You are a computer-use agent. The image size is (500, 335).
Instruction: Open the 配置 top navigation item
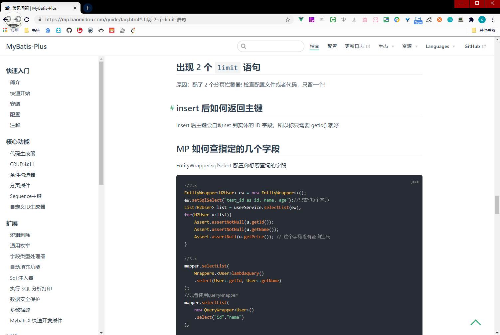click(332, 47)
